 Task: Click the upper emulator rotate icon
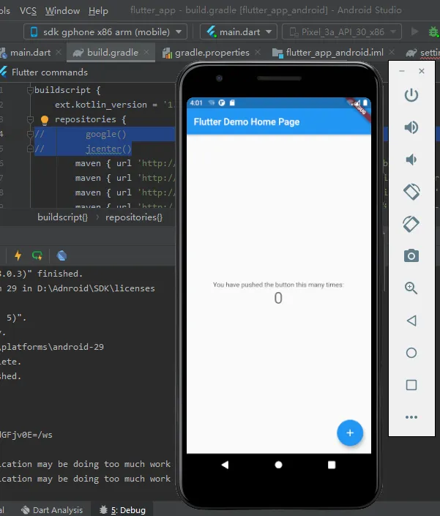pos(411,192)
